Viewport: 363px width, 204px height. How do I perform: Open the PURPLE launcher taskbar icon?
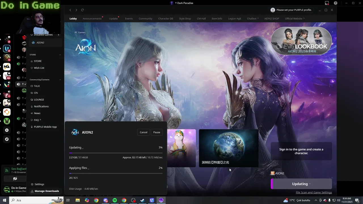coord(161,200)
